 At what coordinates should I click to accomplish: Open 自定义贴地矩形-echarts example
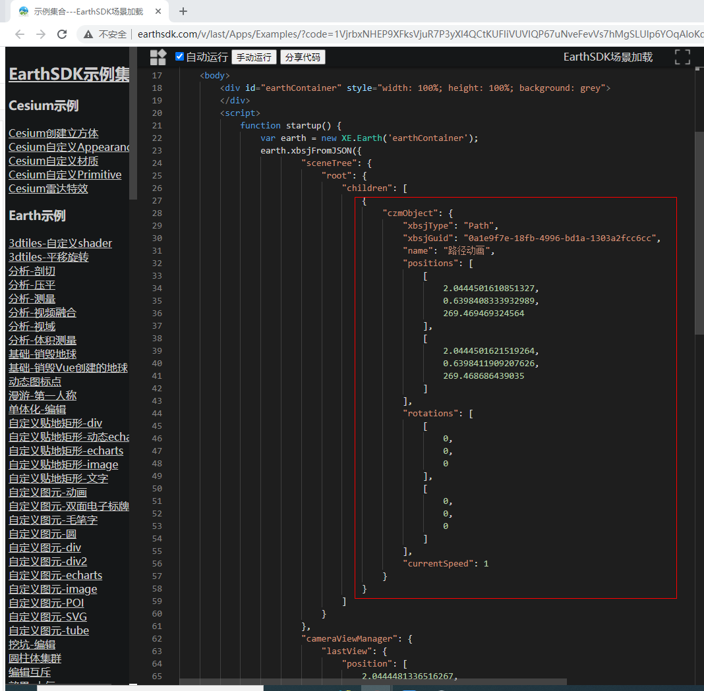pyautogui.click(x=66, y=451)
